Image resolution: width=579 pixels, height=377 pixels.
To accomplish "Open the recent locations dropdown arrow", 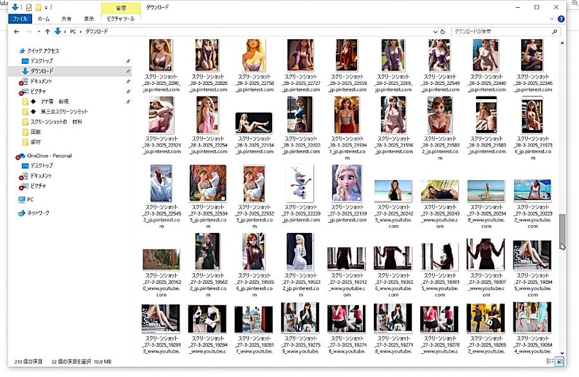I will click(39, 32).
